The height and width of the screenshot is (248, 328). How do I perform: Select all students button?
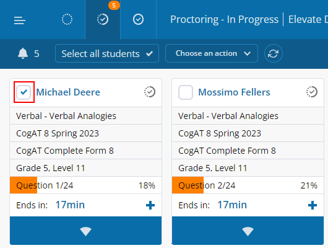107,53
